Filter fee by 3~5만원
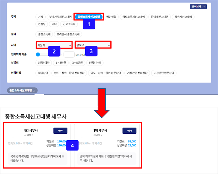The width and height of the screenshot is (218, 174). [x=77, y=63]
